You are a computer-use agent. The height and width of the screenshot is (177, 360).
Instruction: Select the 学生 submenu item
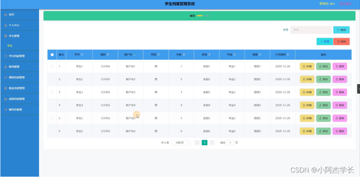[19, 46]
